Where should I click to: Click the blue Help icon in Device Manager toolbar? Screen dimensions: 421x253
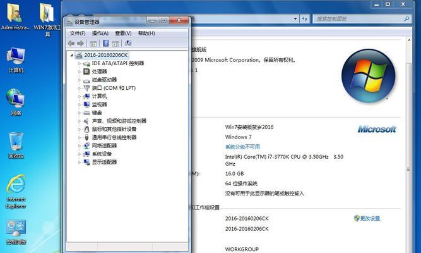point(106,44)
